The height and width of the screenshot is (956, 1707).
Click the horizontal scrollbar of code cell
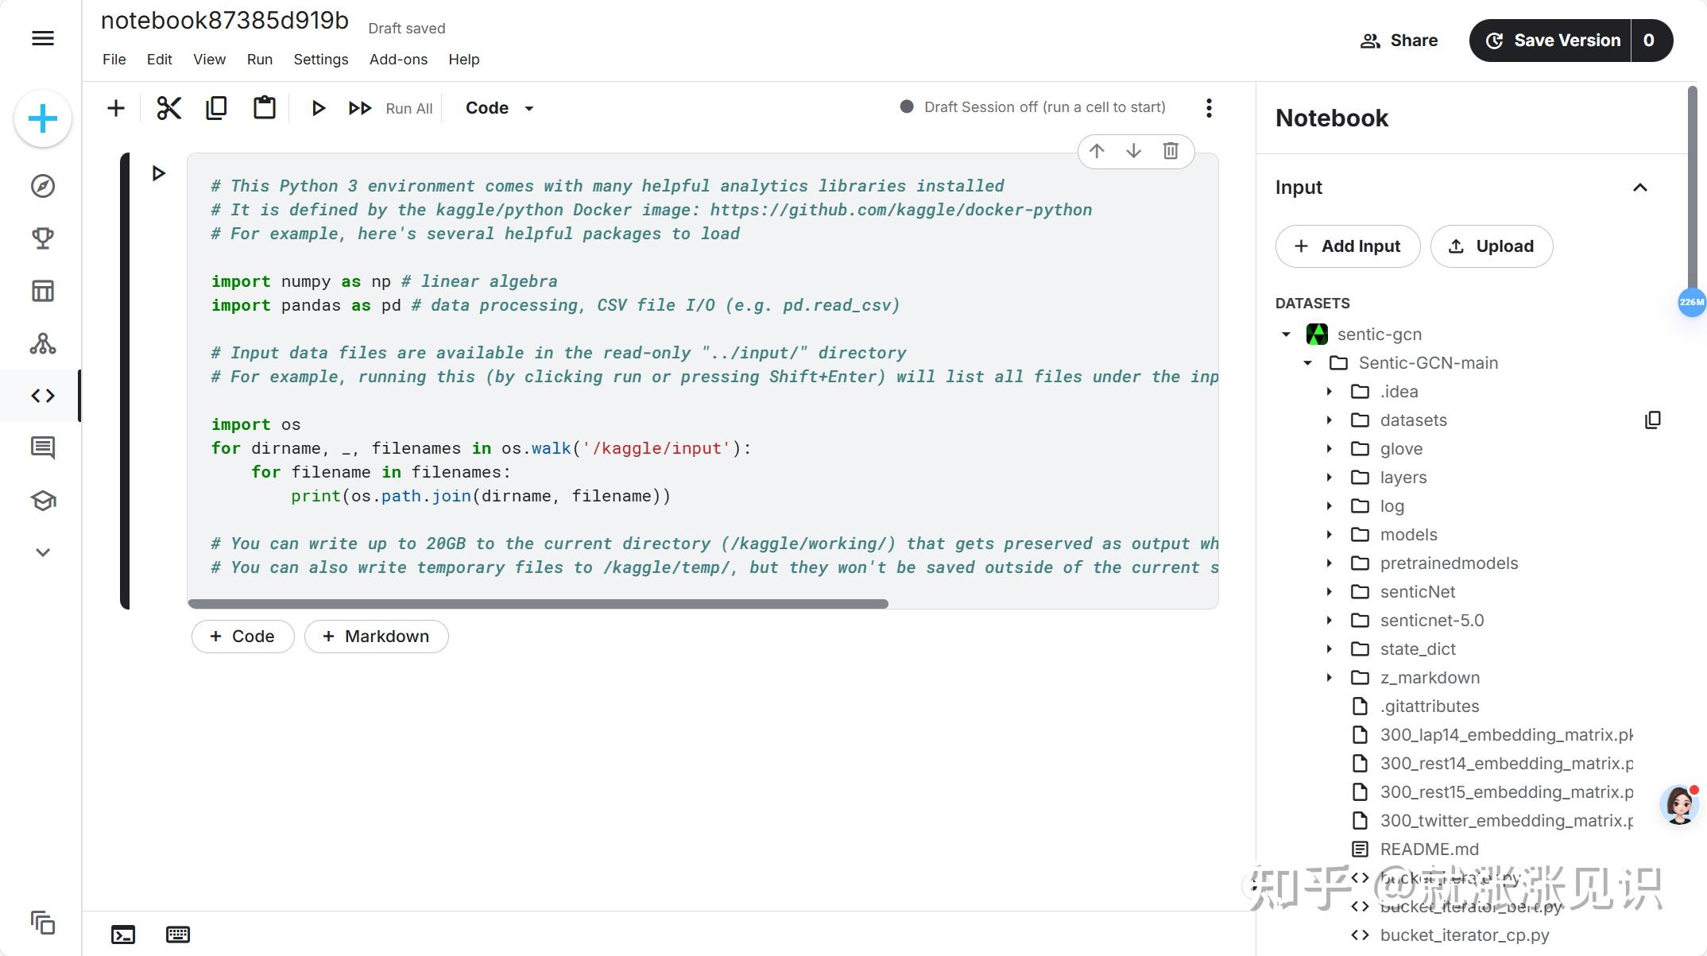click(x=537, y=604)
